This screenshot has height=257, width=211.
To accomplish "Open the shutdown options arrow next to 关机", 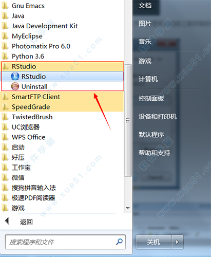I will pyautogui.click(x=177, y=242).
